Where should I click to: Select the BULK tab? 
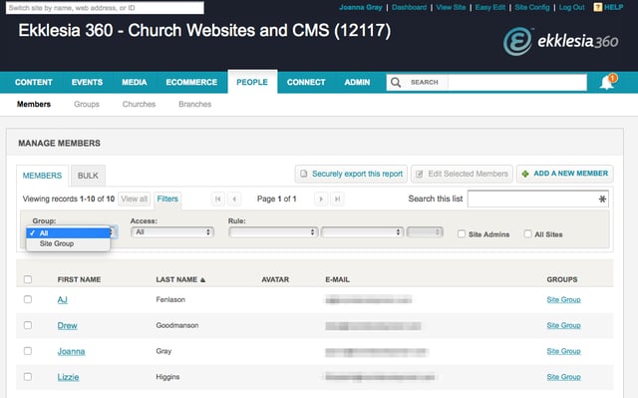click(x=88, y=176)
